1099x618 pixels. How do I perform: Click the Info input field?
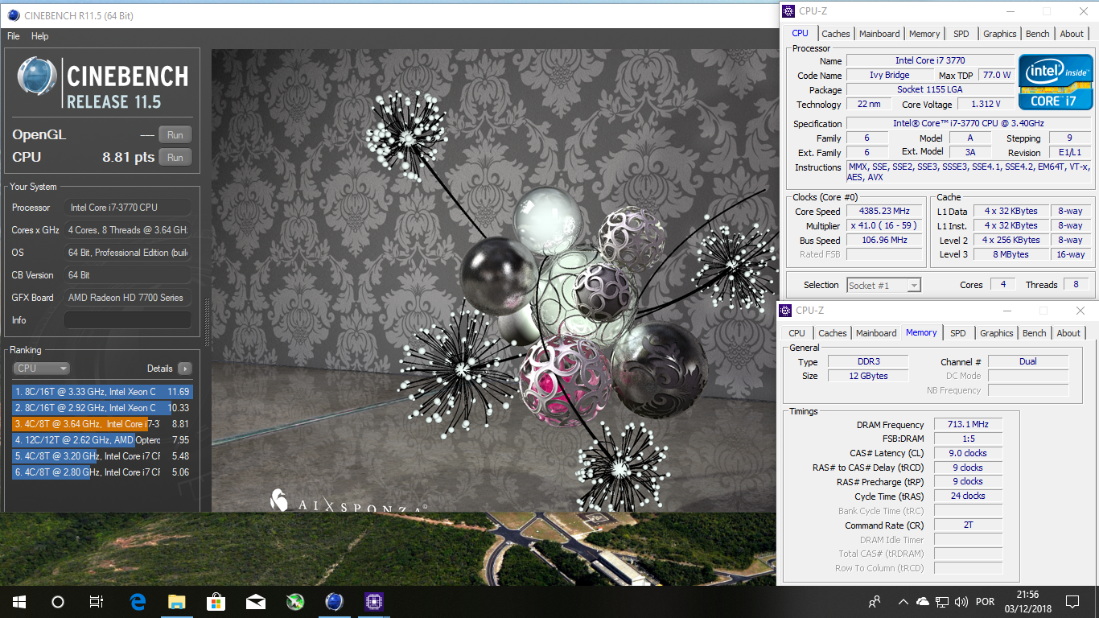click(128, 320)
